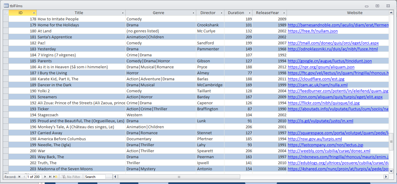Click release year 2012 cell
Screen dimensions: 397x184
coord(270,67)
